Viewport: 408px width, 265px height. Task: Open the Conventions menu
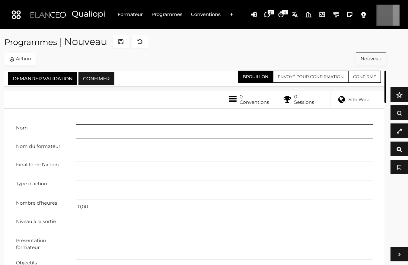coord(206,14)
